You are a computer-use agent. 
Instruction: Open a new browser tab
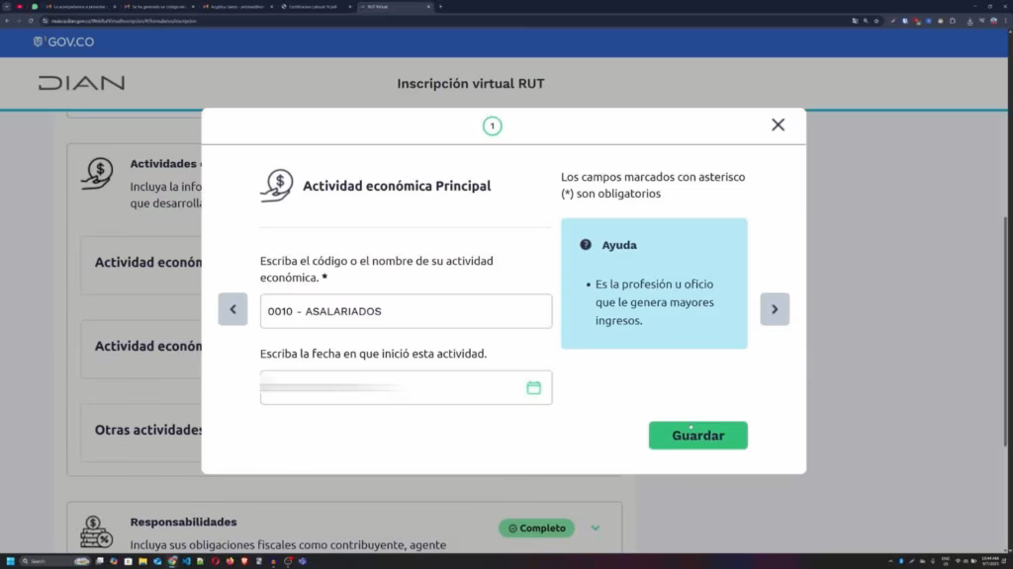click(x=440, y=7)
